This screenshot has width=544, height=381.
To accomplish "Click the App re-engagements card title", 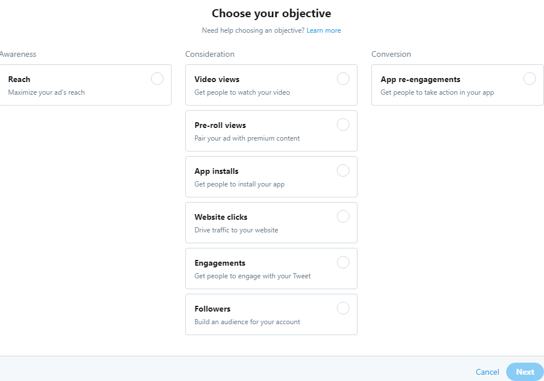I will click(421, 79).
